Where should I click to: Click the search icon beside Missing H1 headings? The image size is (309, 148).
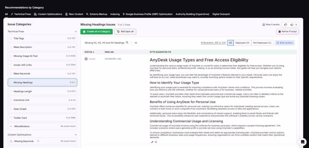coord(127,43)
